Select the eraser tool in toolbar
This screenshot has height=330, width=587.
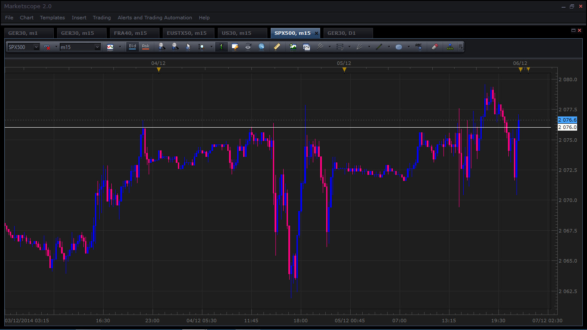(x=434, y=47)
